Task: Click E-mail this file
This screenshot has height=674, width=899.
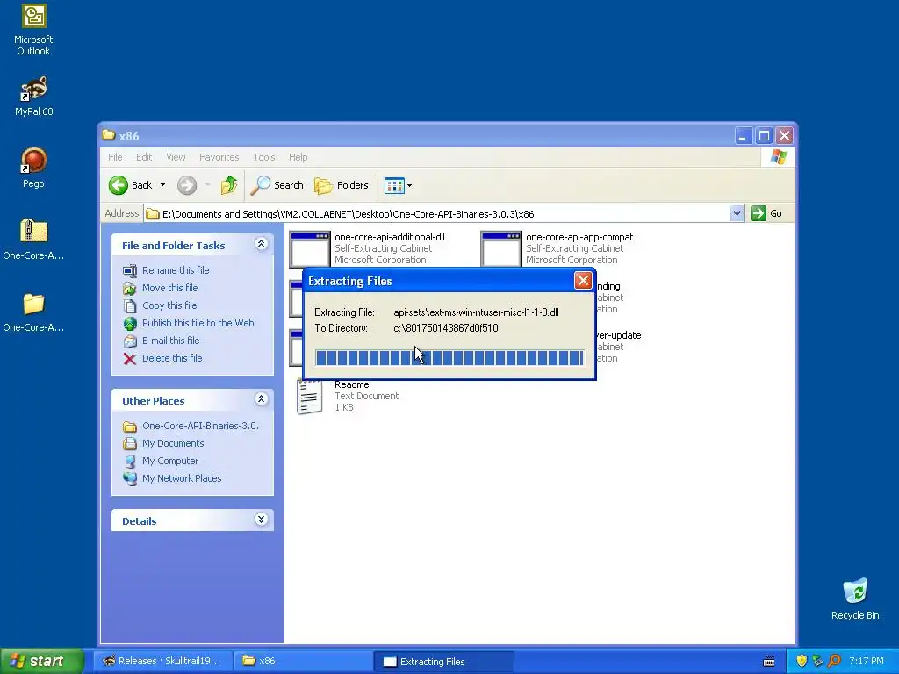Action: (x=171, y=341)
